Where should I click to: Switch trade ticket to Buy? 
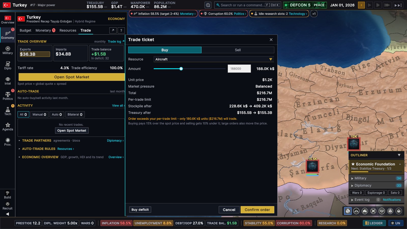click(x=165, y=50)
